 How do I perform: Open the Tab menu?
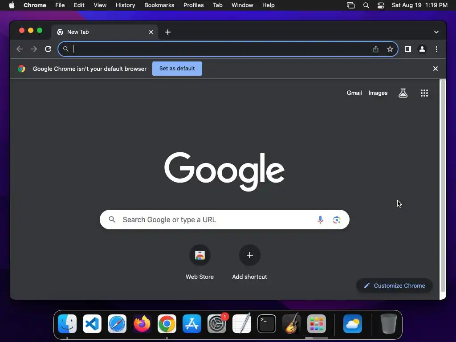217,5
